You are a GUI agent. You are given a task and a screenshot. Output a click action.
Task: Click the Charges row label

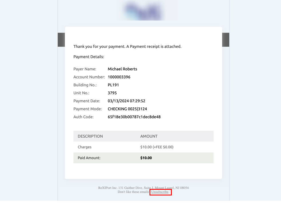85,147
